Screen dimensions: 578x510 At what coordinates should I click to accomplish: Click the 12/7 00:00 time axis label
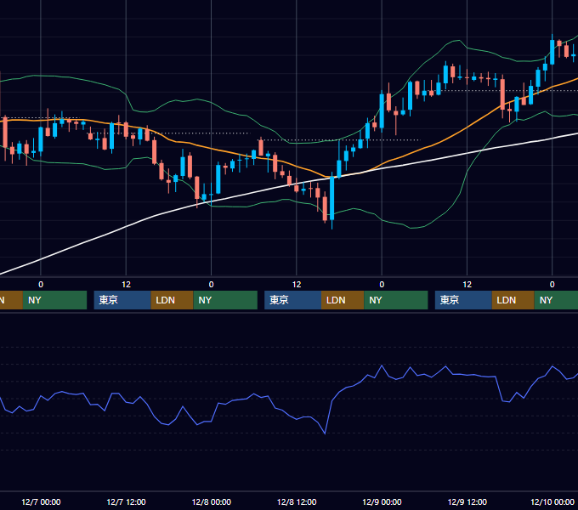[x=41, y=501]
